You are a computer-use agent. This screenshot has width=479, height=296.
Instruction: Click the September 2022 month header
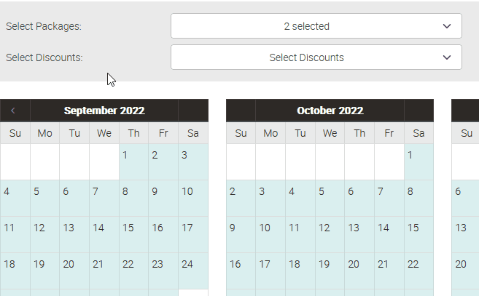[x=104, y=111]
